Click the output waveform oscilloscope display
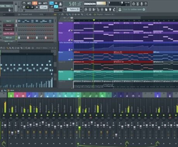This screenshot has height=147, width=178. click(90, 4)
